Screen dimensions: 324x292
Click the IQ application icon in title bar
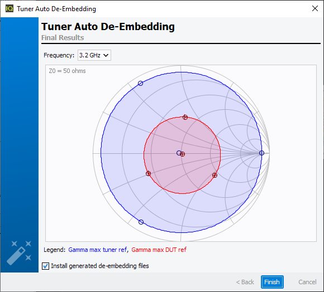click(9, 9)
